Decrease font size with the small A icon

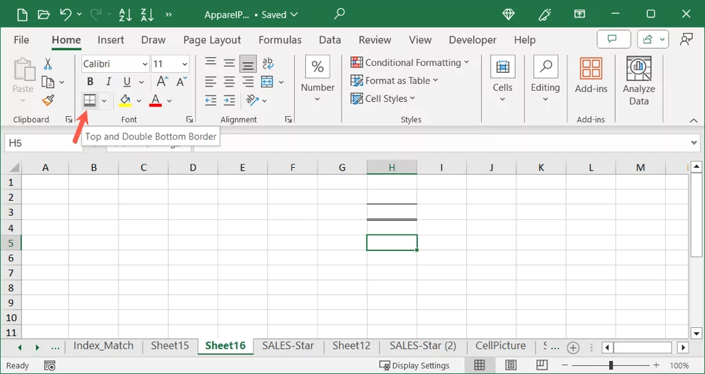182,82
